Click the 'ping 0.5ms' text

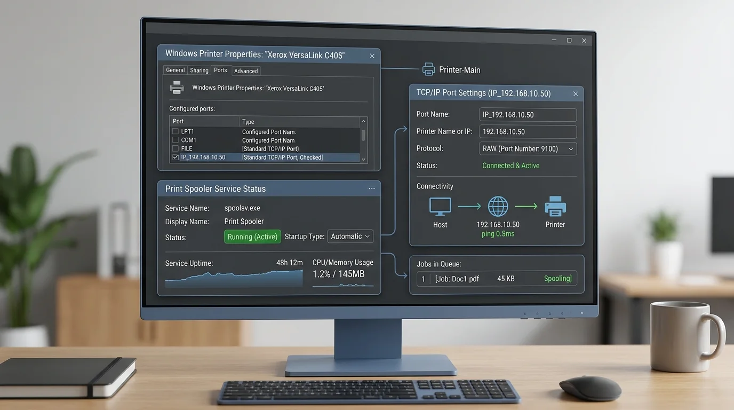point(498,234)
